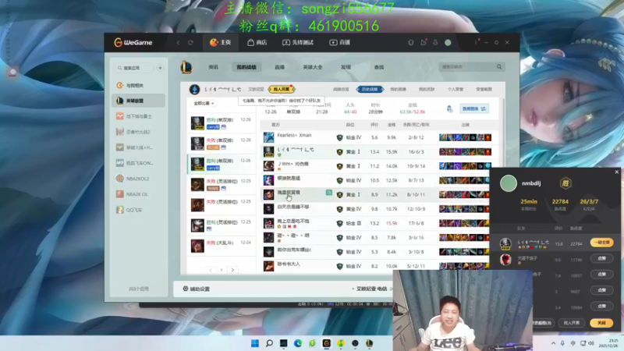This screenshot has height=351, width=624.
Task: Switch to the 英雄大全 tab
Action: pos(313,67)
